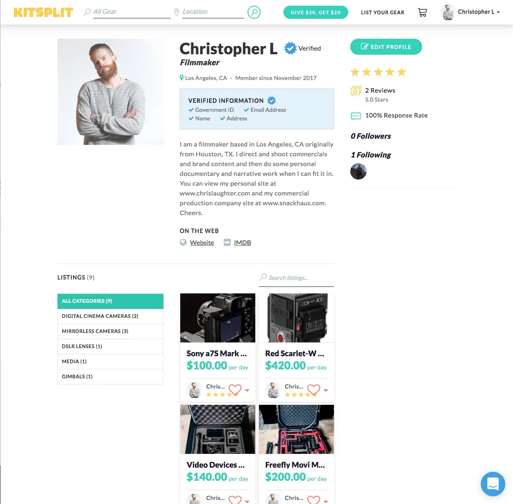Select Digital Cinema Cameras (2) category
Image resolution: width=513 pixels, height=504 pixels.
point(111,316)
